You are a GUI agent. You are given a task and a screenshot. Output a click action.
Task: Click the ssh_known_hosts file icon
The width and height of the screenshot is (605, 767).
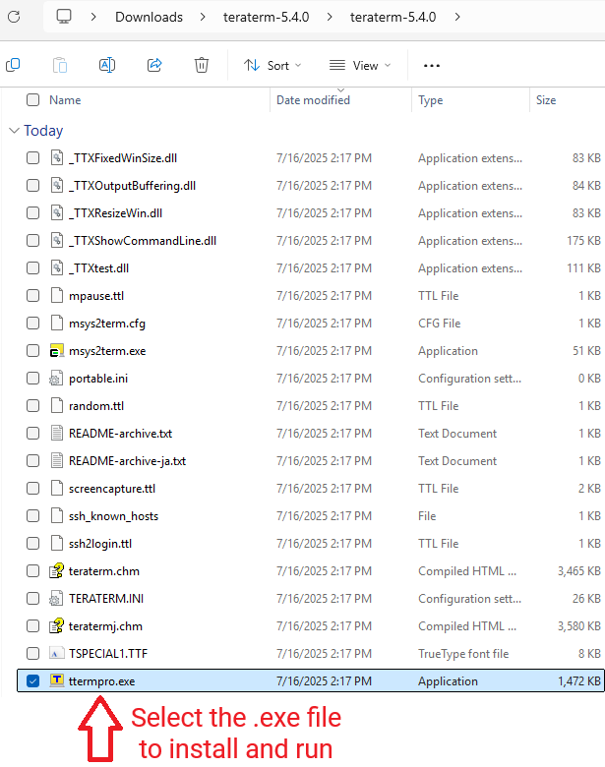pos(57,515)
